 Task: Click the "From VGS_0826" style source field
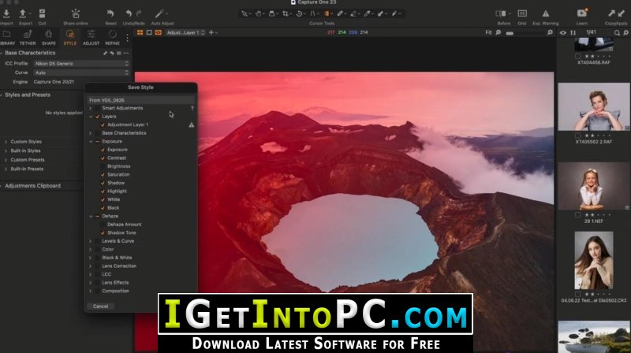pos(141,100)
